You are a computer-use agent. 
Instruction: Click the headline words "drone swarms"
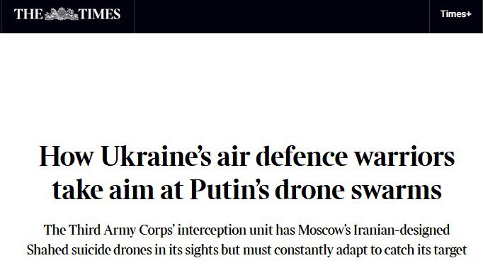(x=358, y=189)
